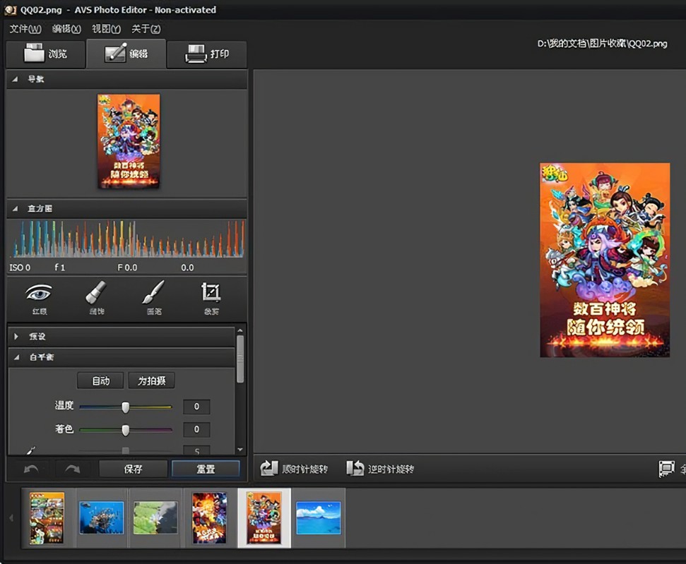Select the blue sky sea thumbnail
The image size is (686, 564).
point(318,518)
